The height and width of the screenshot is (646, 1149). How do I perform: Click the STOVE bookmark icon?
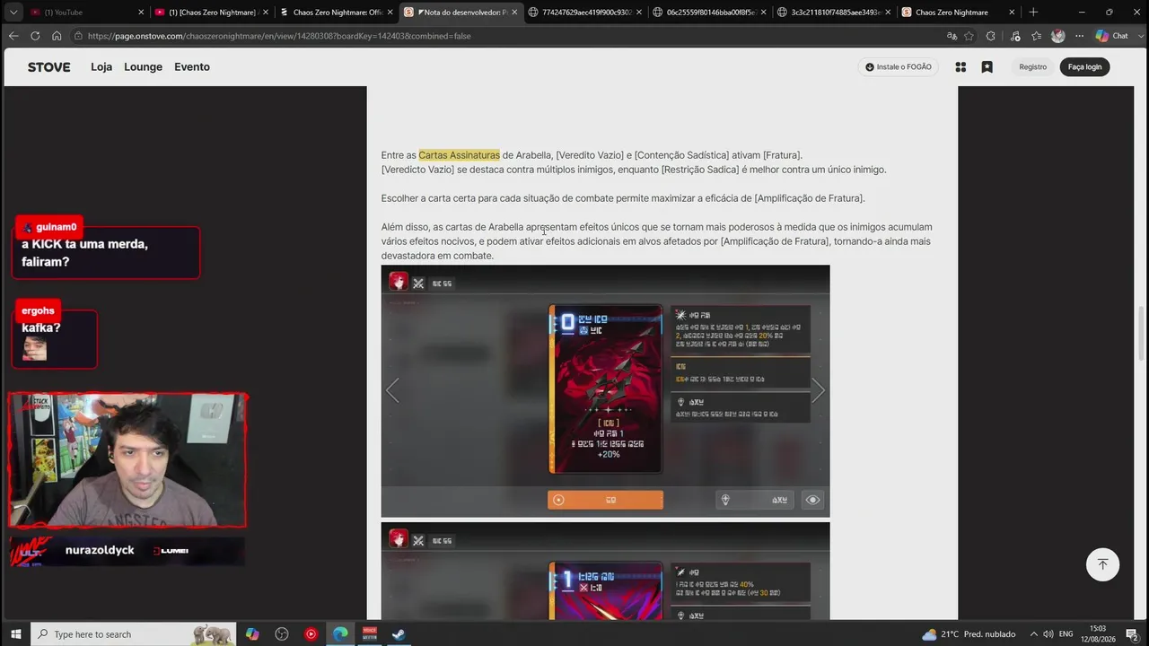(x=987, y=67)
